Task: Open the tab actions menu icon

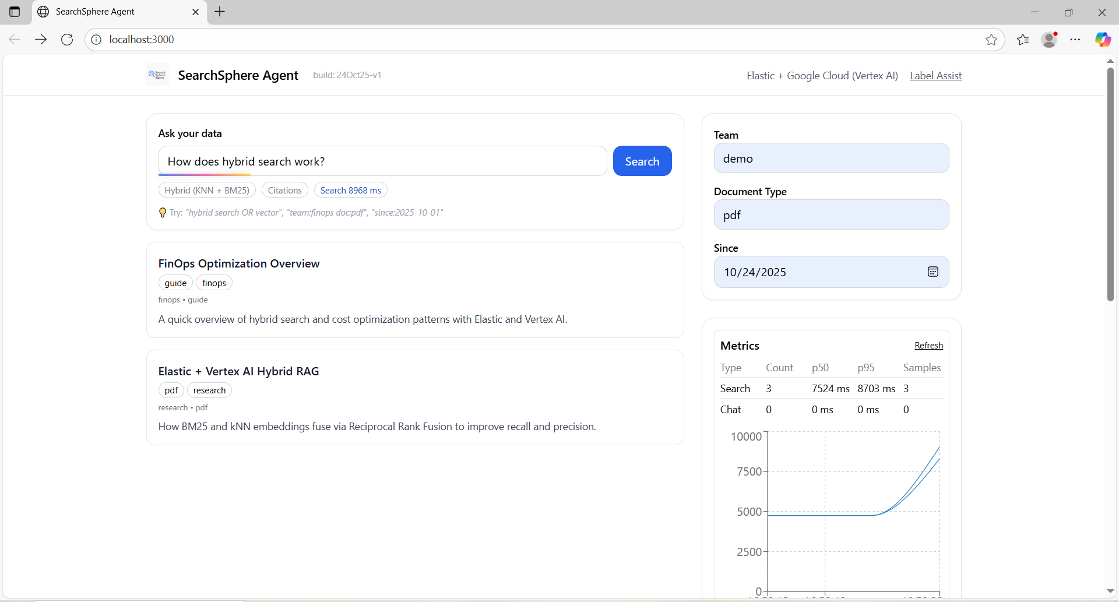Action: click(x=15, y=12)
